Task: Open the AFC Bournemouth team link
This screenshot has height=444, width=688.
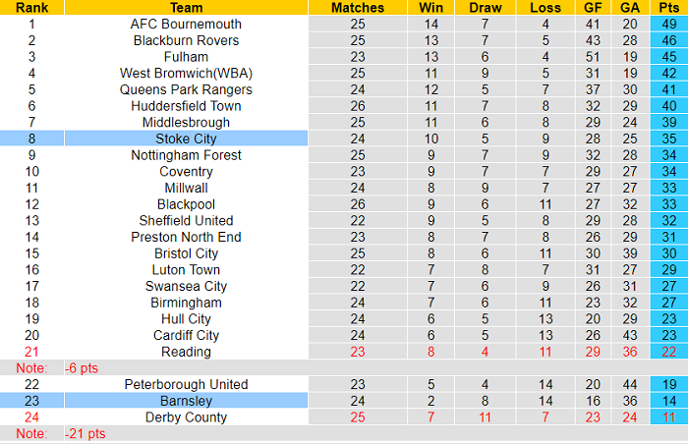Action: [x=186, y=24]
